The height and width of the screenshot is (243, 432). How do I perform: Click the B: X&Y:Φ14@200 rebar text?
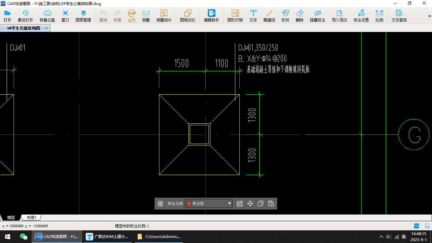pyautogui.click(x=262, y=59)
